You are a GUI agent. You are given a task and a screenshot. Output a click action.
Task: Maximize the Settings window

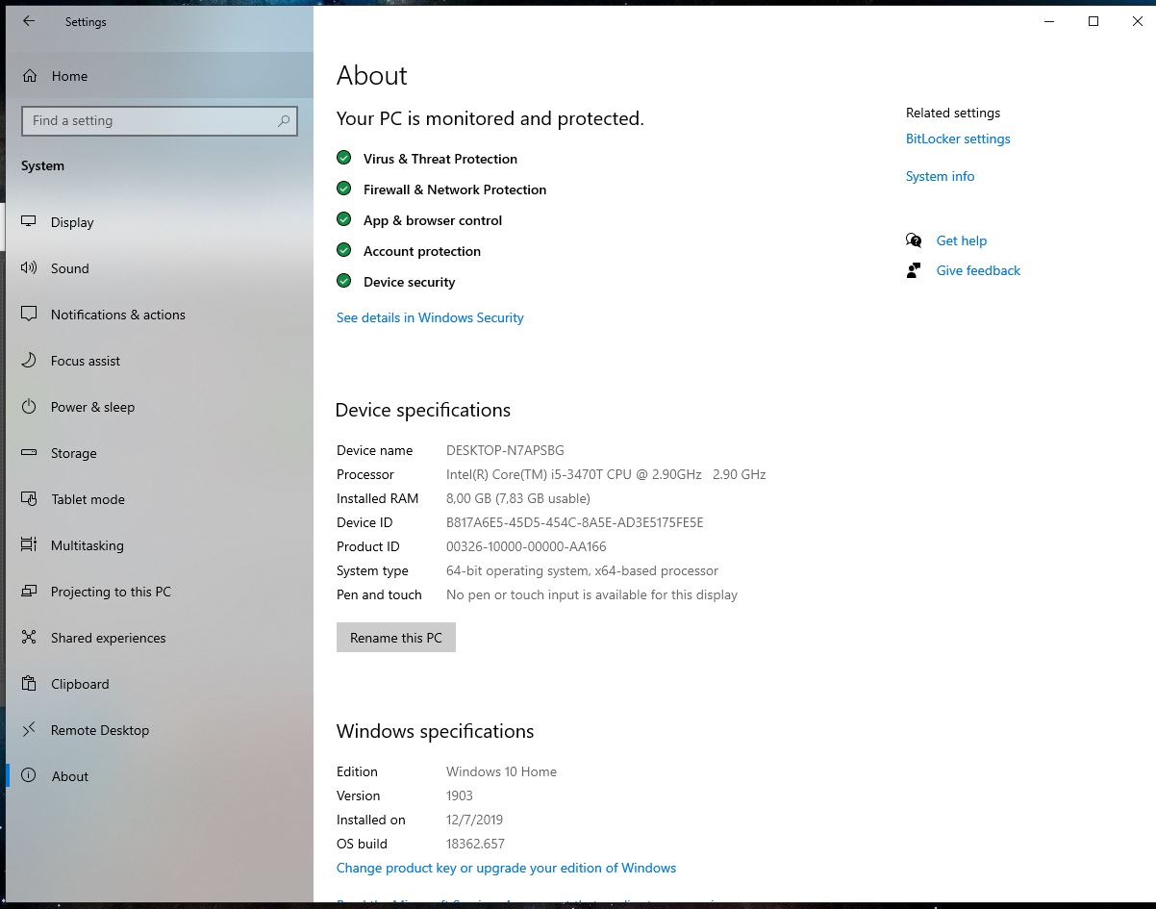1093,21
